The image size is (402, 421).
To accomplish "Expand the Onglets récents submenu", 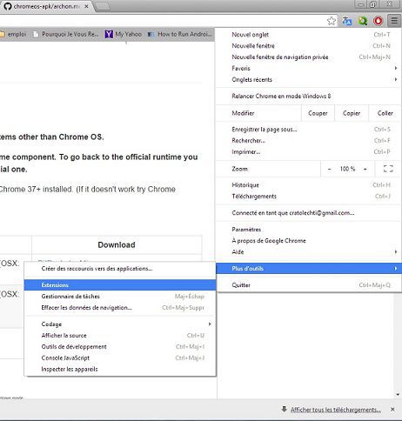I will pos(309,80).
